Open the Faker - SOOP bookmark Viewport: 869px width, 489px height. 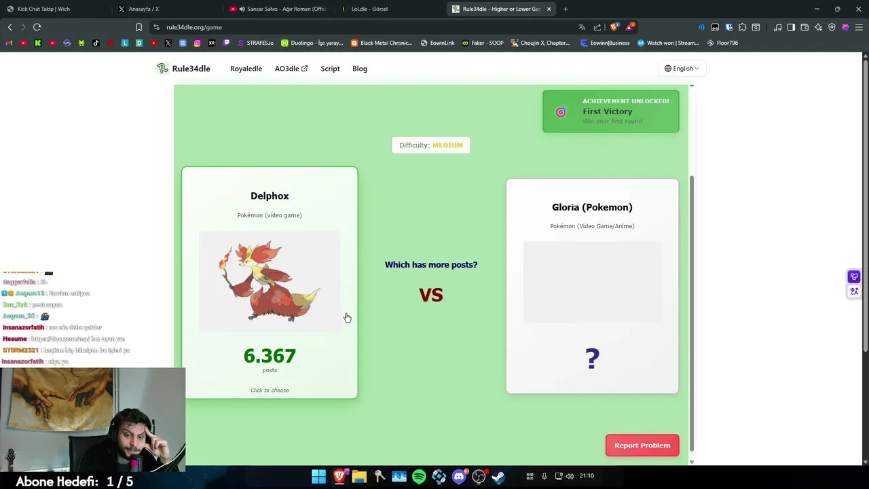[483, 43]
